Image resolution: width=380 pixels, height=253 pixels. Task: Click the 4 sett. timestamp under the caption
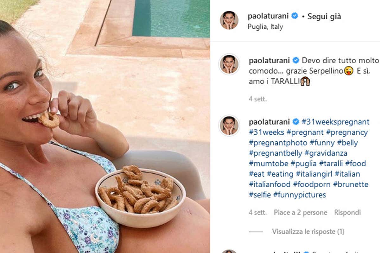click(x=258, y=99)
